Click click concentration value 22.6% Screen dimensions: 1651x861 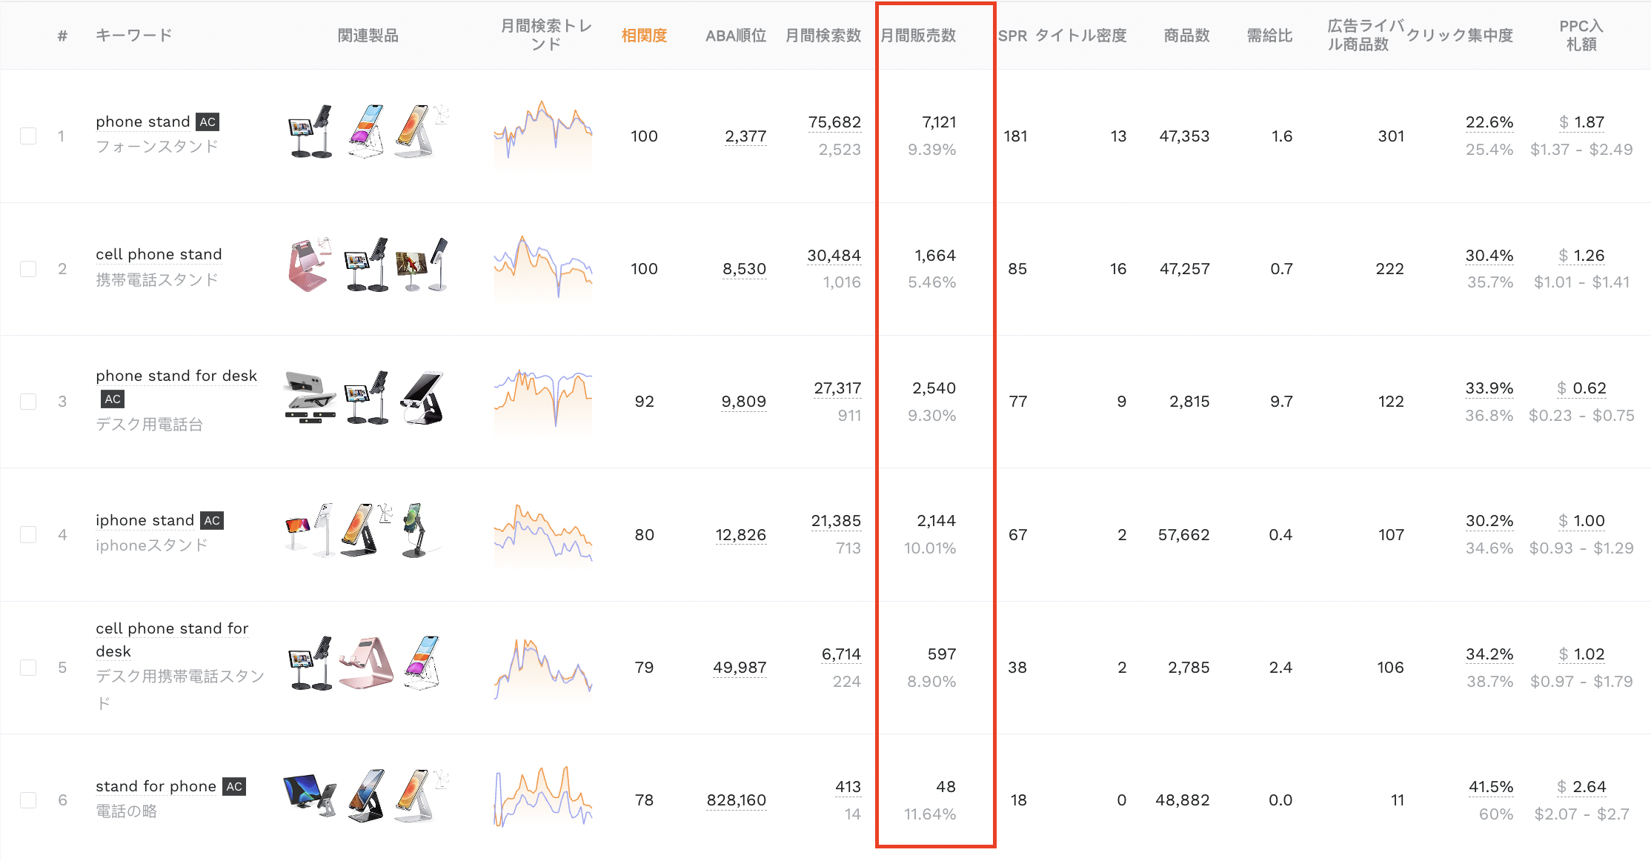1489,122
